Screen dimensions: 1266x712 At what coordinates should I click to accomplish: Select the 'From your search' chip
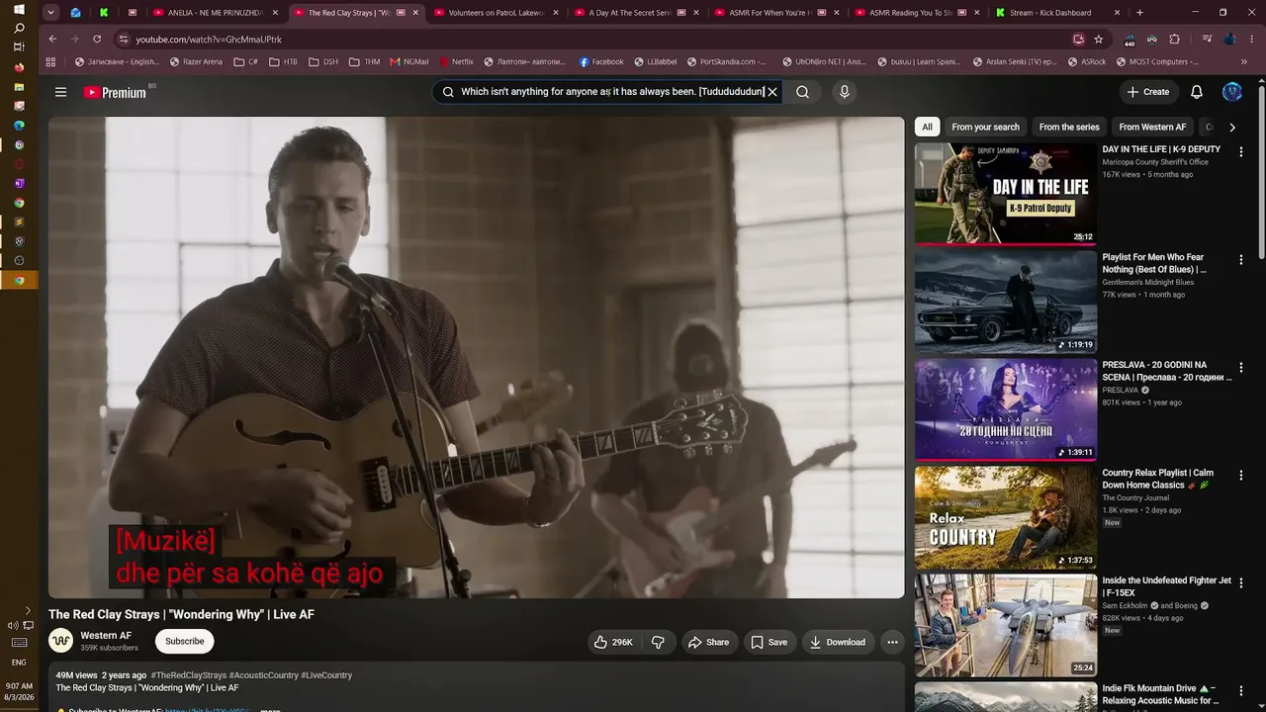(x=985, y=127)
